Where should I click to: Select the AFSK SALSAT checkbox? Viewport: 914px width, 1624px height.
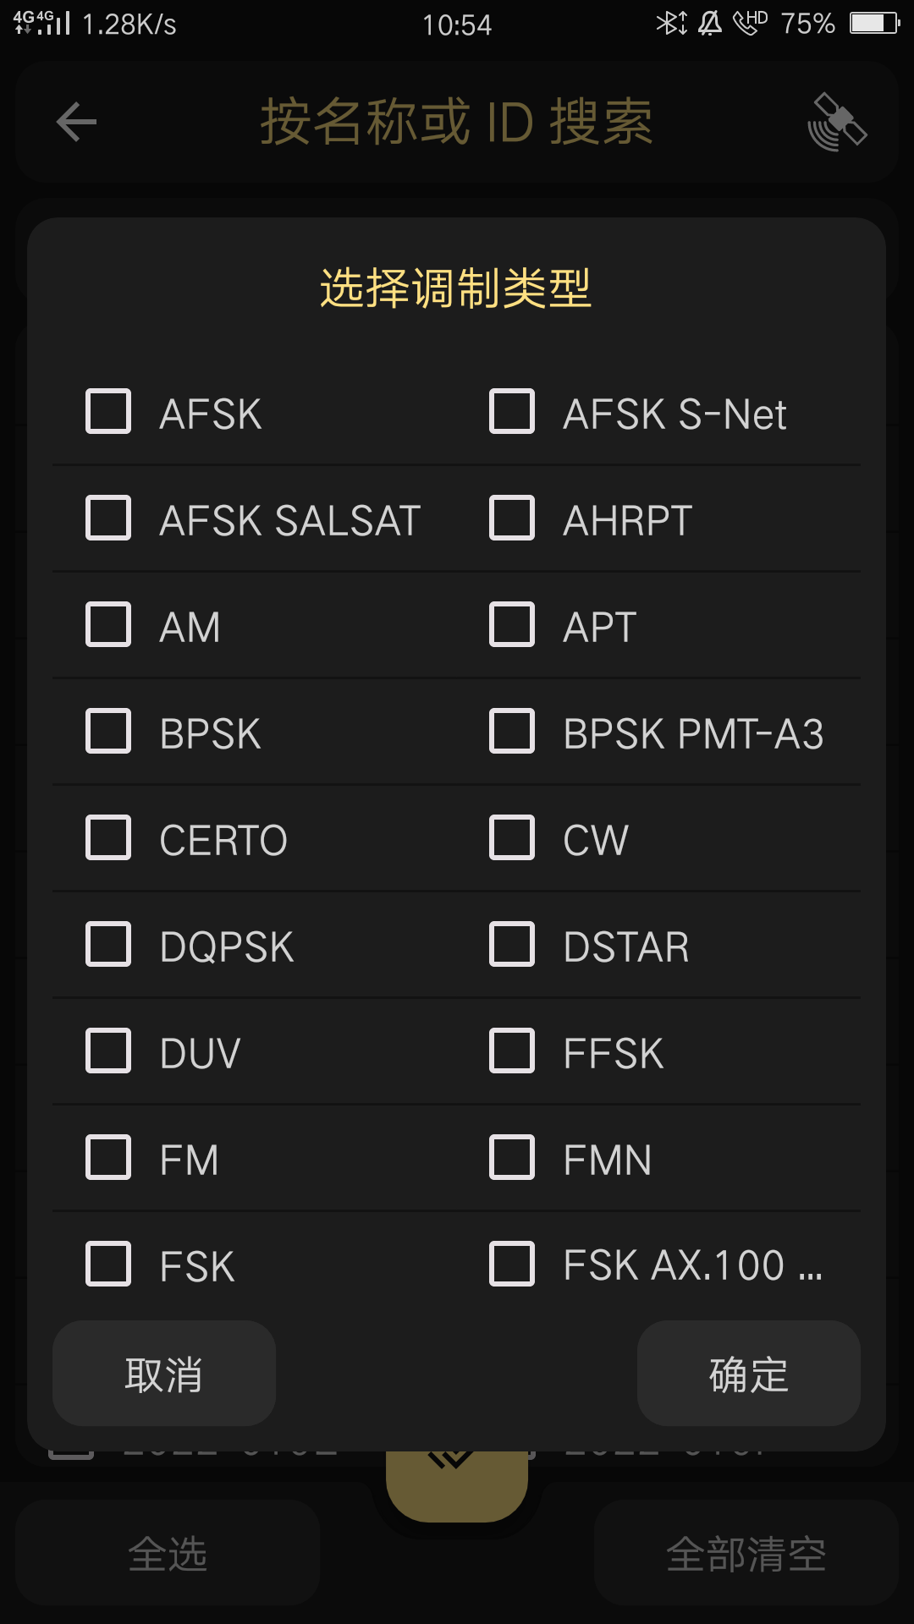pyautogui.click(x=108, y=518)
